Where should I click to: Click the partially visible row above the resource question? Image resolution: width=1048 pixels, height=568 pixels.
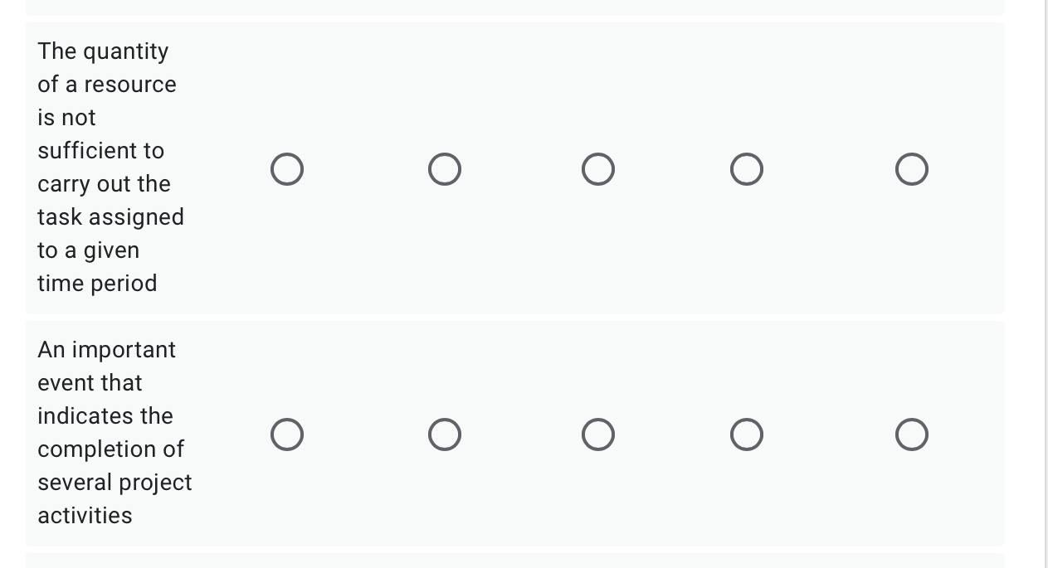tap(514, 7)
